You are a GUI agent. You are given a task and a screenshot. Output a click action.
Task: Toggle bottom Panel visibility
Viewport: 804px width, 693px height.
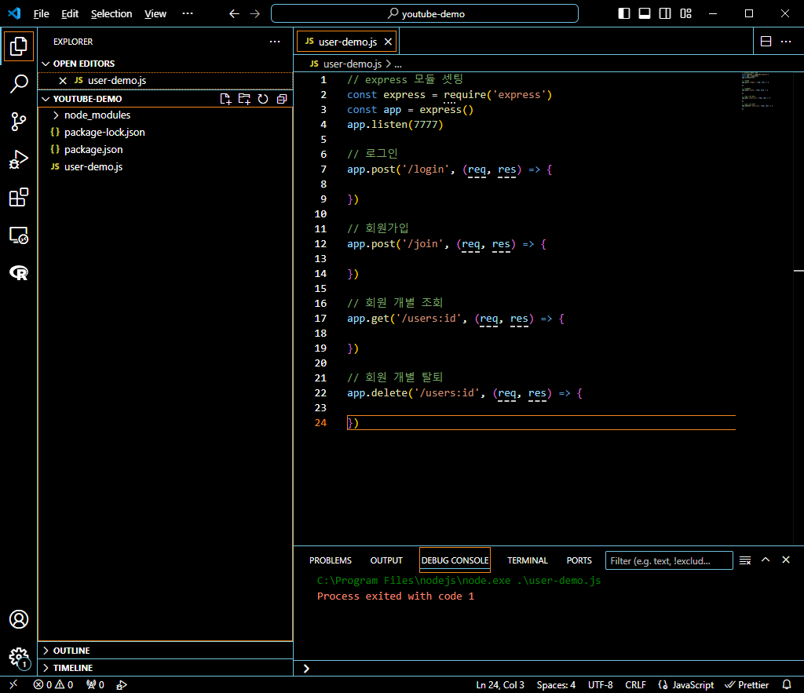coord(645,14)
